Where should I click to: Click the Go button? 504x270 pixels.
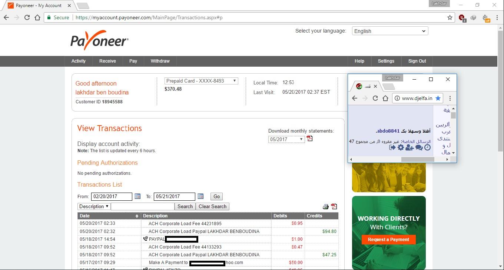click(x=216, y=196)
